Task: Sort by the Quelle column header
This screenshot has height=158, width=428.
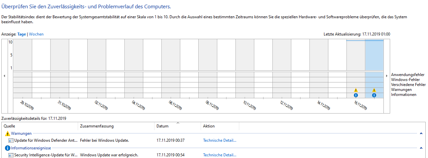Action: [40, 126]
